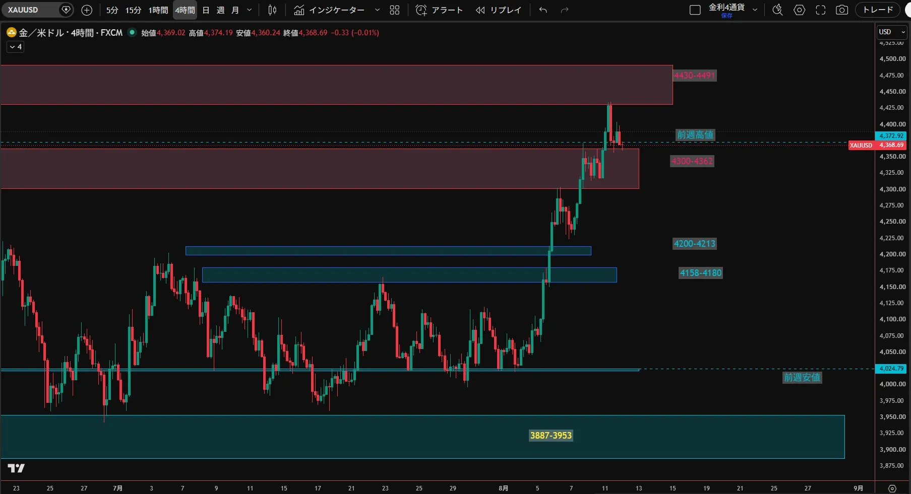
Task: Select the 3887-3953 zone label
Action: (551, 436)
